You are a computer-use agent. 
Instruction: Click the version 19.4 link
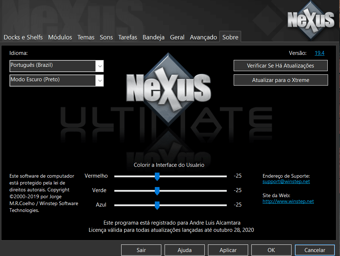tap(319, 53)
